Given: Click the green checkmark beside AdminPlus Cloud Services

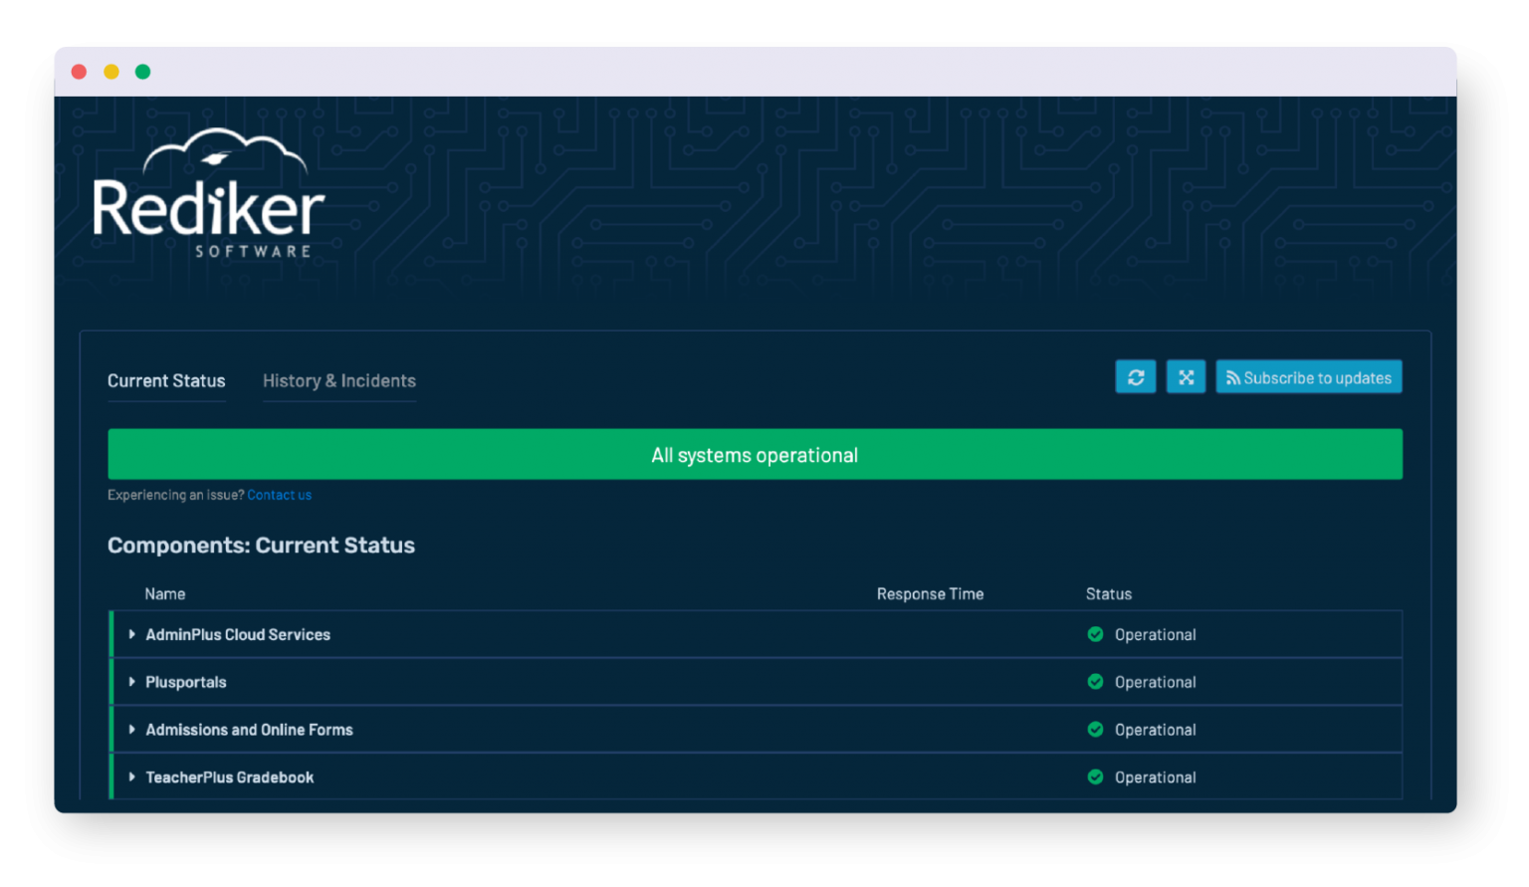Looking at the screenshot, I should [1095, 634].
